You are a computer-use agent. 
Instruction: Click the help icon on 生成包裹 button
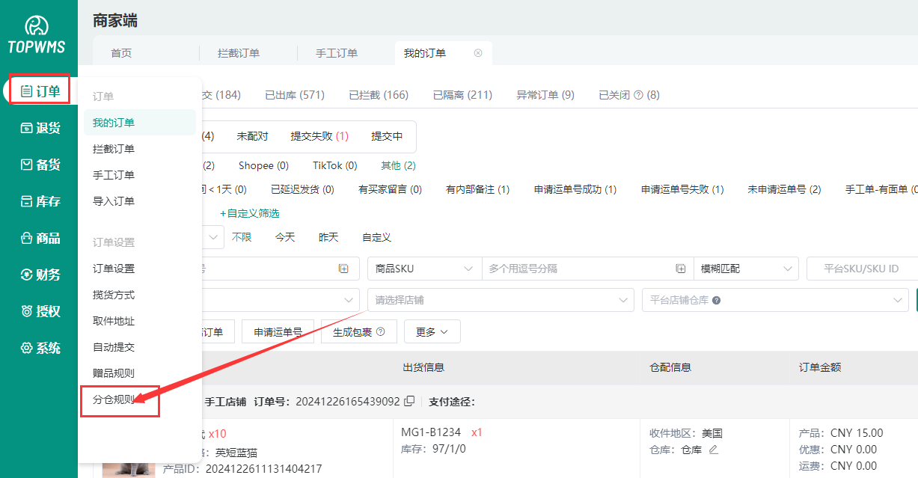click(381, 332)
